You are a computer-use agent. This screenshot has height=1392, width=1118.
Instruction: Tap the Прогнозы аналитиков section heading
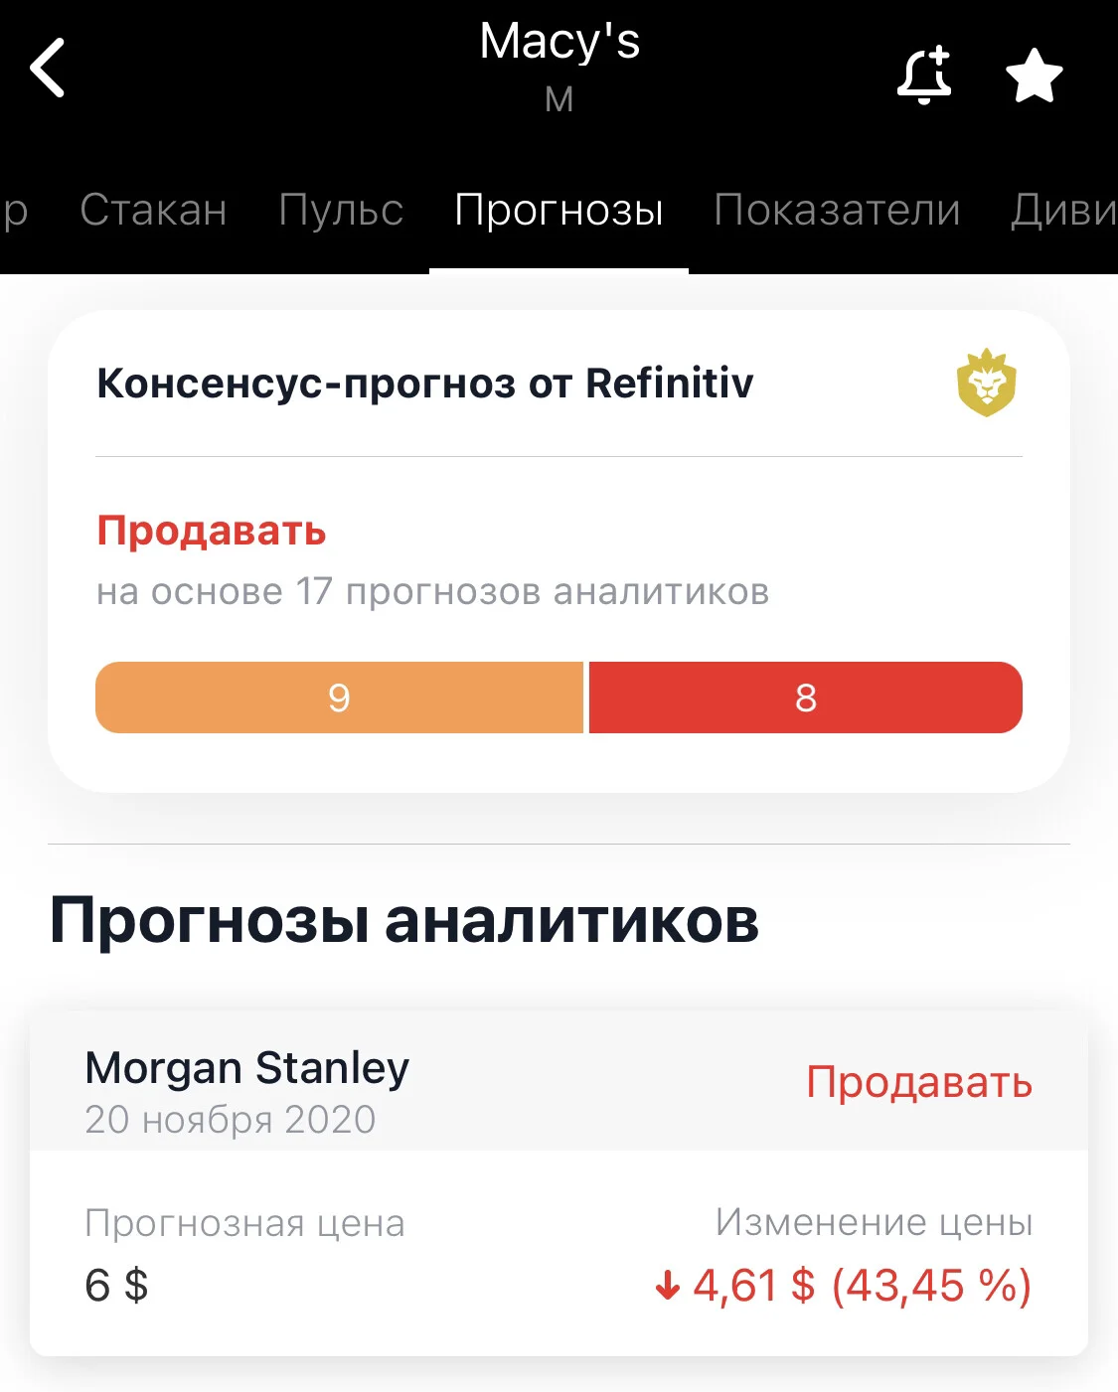click(x=404, y=919)
